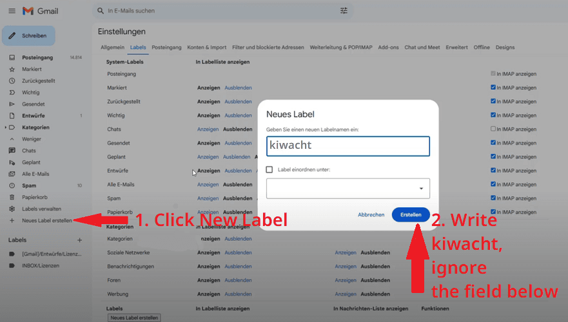
Task: Click the Zurückgestellt clock icon
Action: (12, 80)
